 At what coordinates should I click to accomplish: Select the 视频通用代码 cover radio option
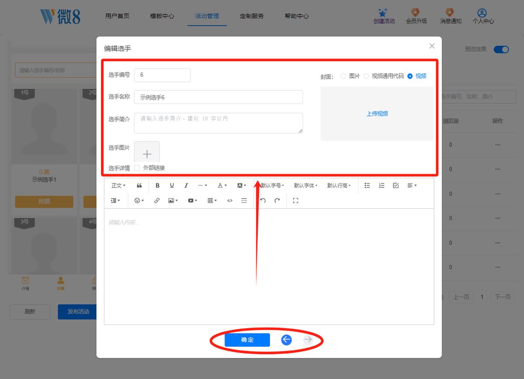[x=366, y=76]
